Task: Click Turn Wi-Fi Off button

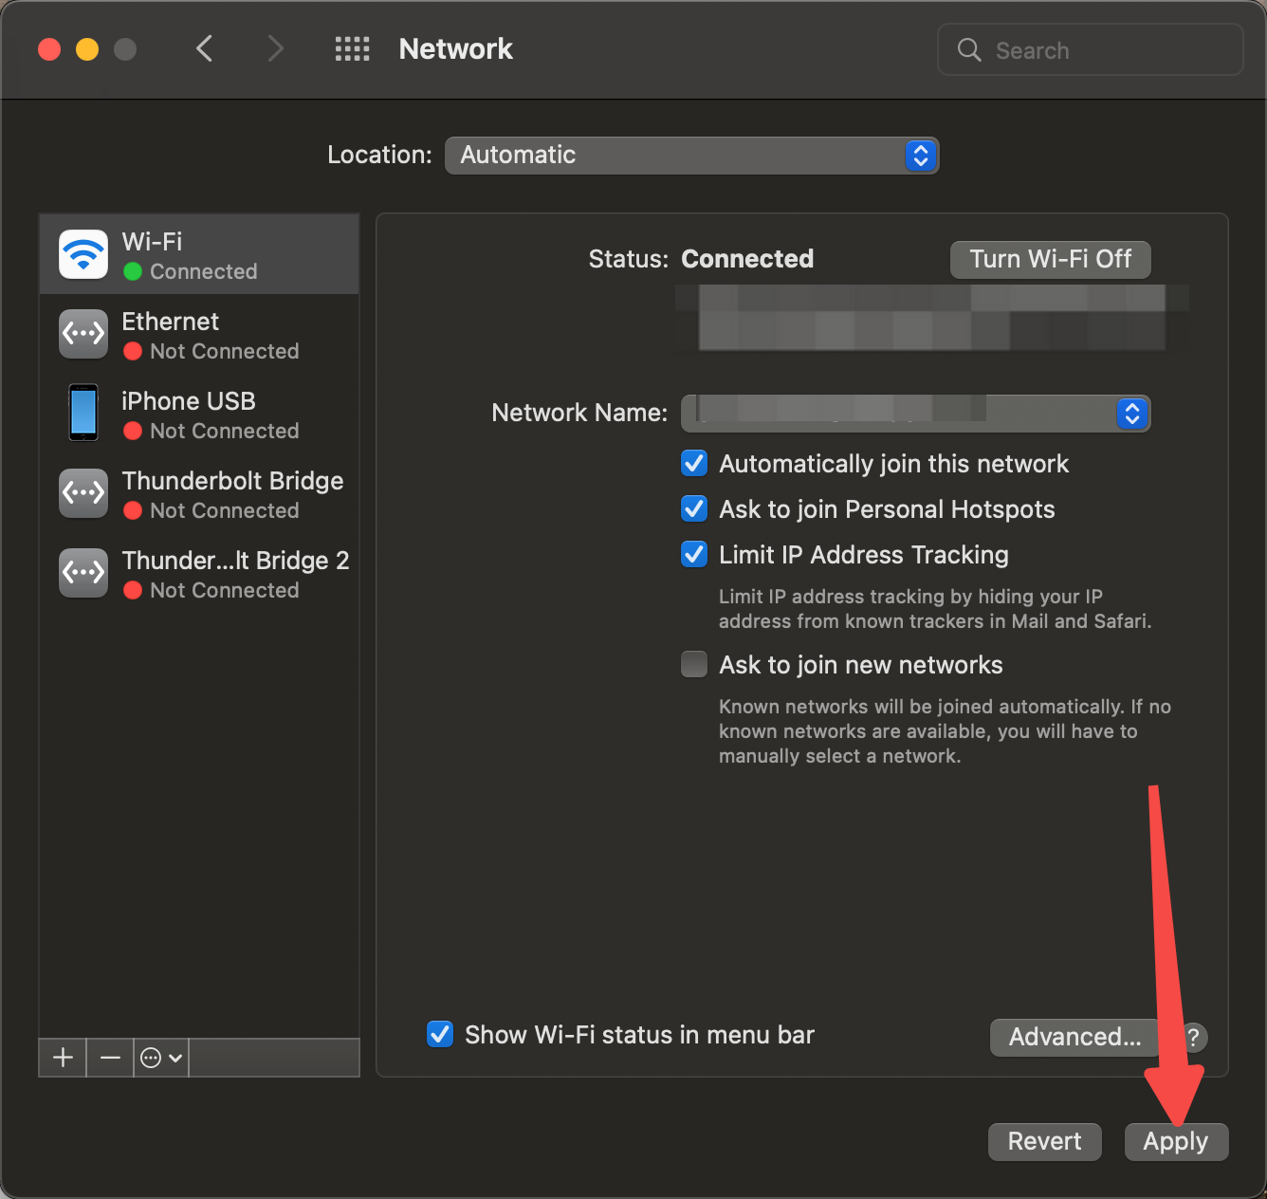Action: pyautogui.click(x=1051, y=259)
